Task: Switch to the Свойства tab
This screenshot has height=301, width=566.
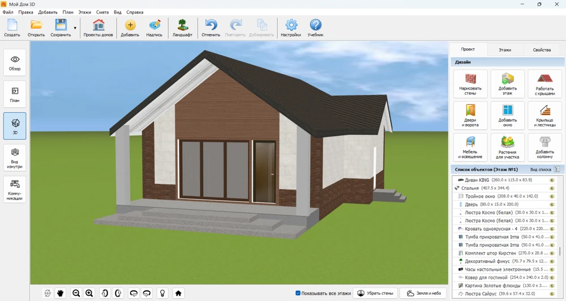Action: pos(542,50)
